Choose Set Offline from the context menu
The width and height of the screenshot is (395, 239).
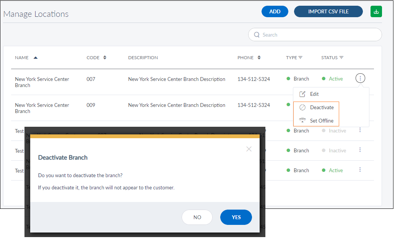[322, 121]
